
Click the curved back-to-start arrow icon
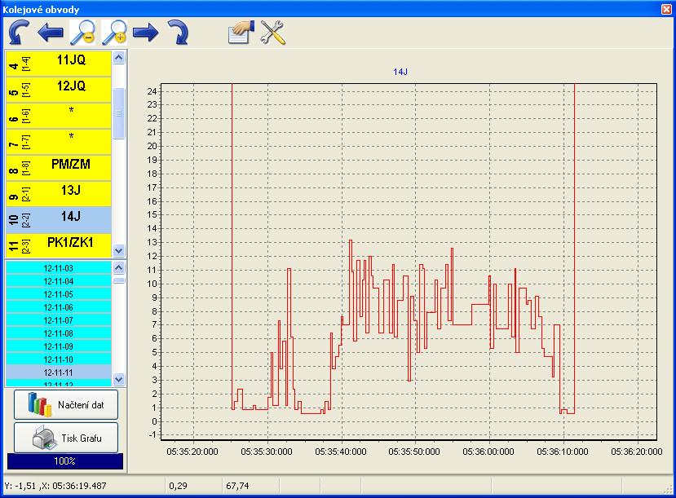(19, 32)
